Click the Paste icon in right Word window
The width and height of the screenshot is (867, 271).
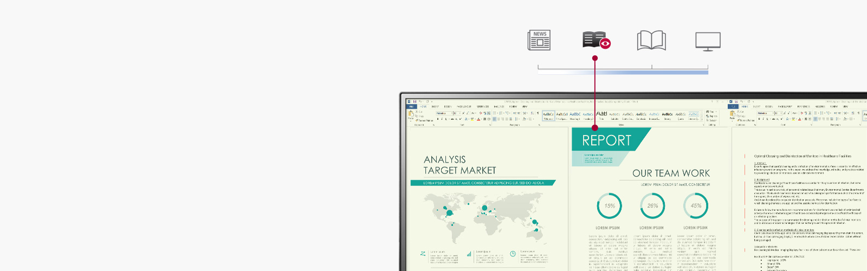click(732, 114)
